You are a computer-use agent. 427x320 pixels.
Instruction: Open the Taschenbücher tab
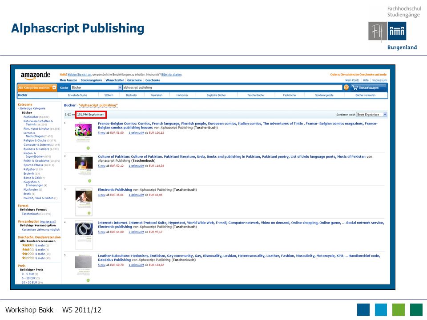(256, 95)
